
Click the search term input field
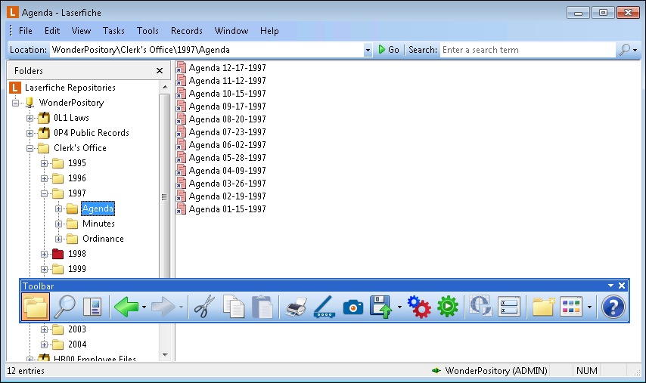point(528,50)
